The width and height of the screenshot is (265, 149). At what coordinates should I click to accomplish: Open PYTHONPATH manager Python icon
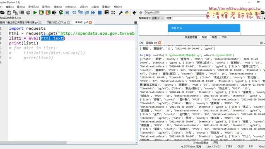(x=127, y=12)
